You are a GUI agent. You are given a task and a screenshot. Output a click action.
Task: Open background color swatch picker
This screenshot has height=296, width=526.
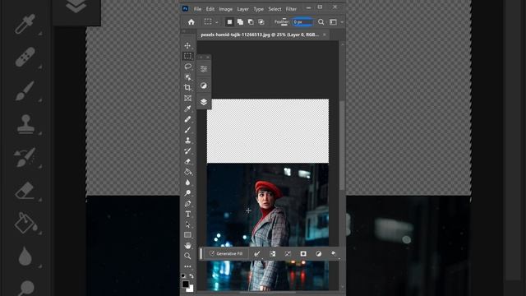(x=191, y=289)
